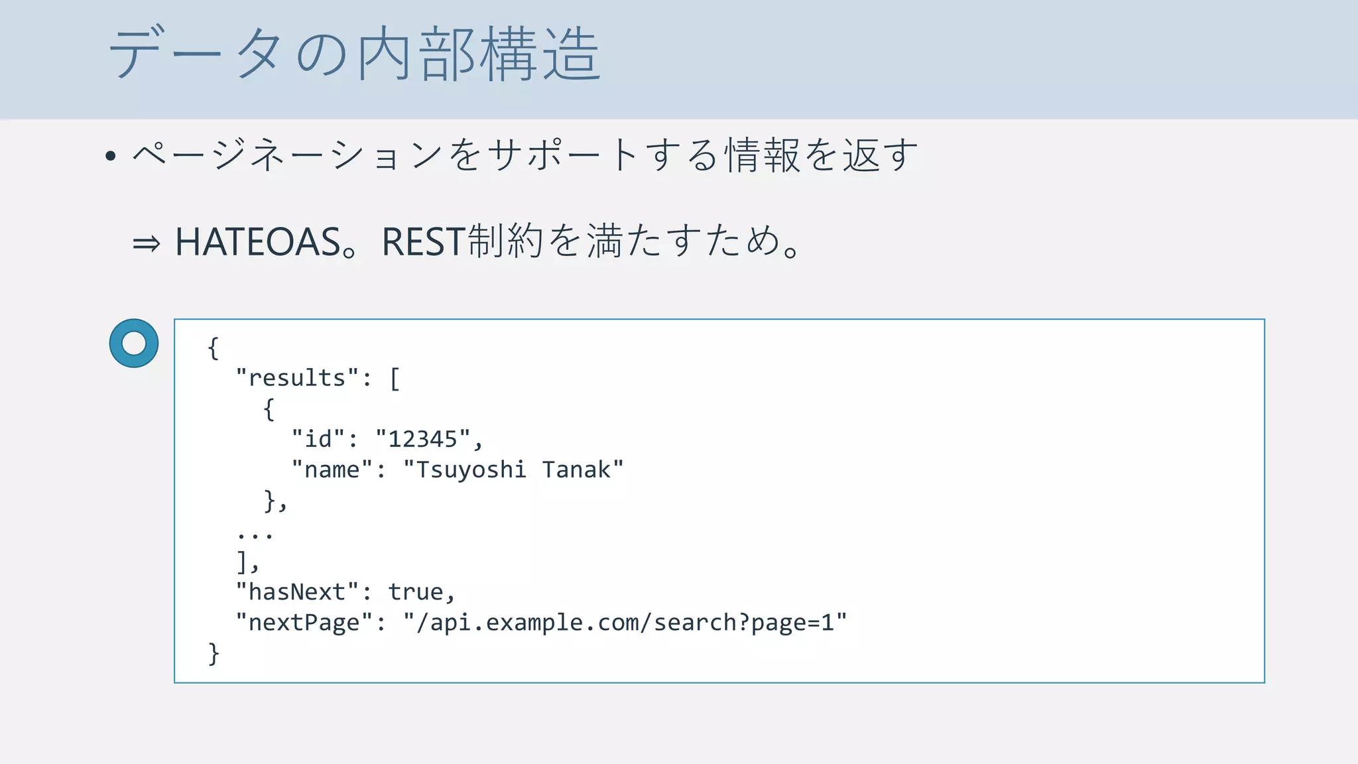Click the slide title データの内部構造

(355, 54)
